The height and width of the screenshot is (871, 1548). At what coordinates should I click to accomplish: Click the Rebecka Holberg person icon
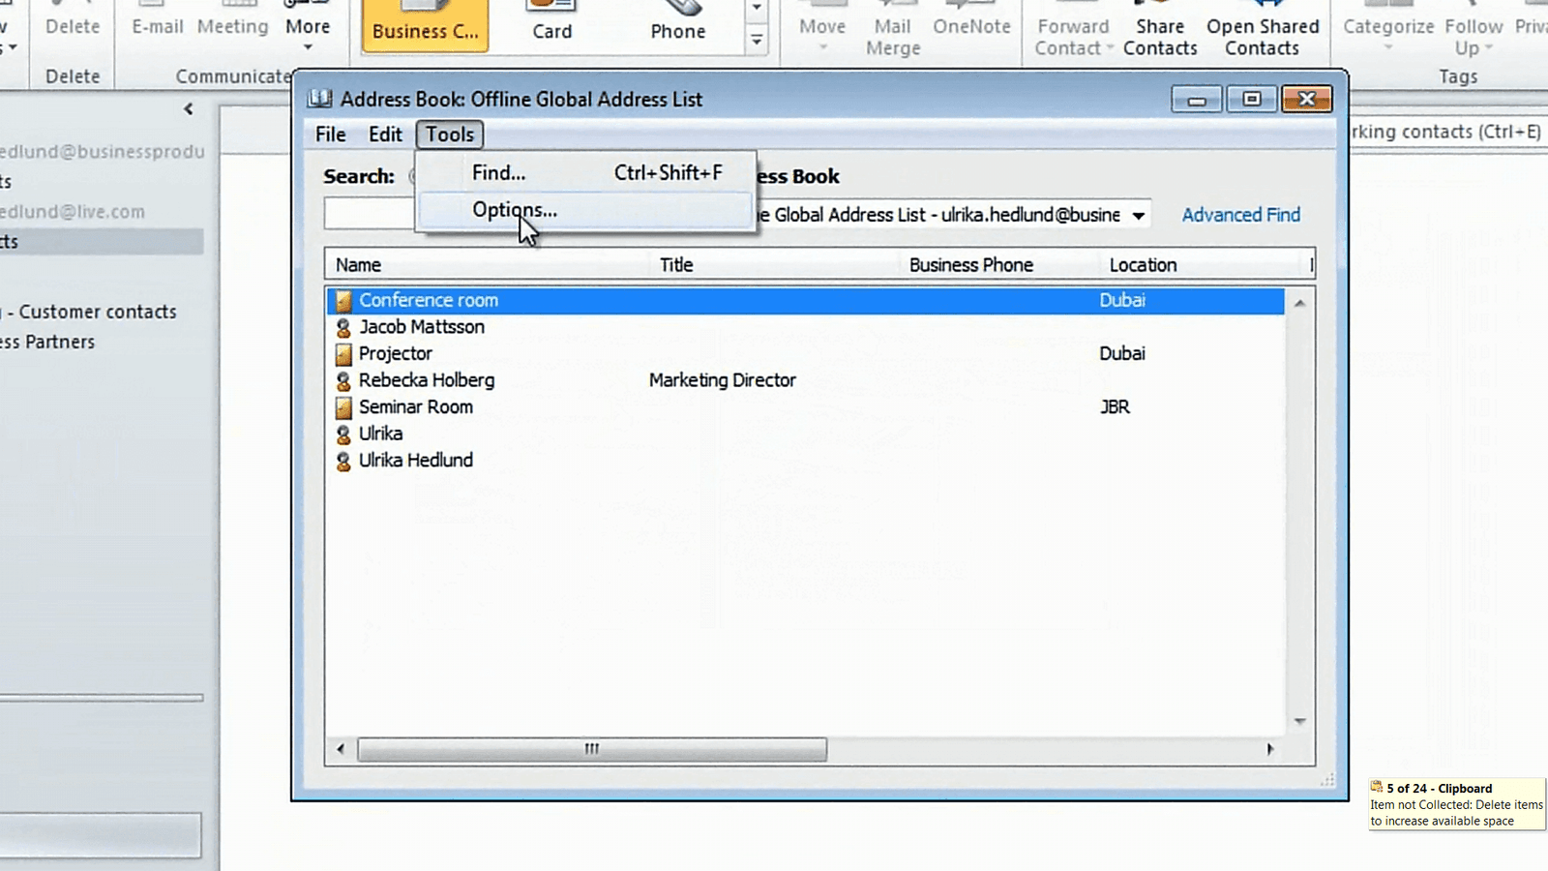click(343, 381)
